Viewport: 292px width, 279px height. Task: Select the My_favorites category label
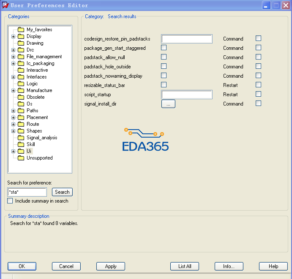pos(39,30)
